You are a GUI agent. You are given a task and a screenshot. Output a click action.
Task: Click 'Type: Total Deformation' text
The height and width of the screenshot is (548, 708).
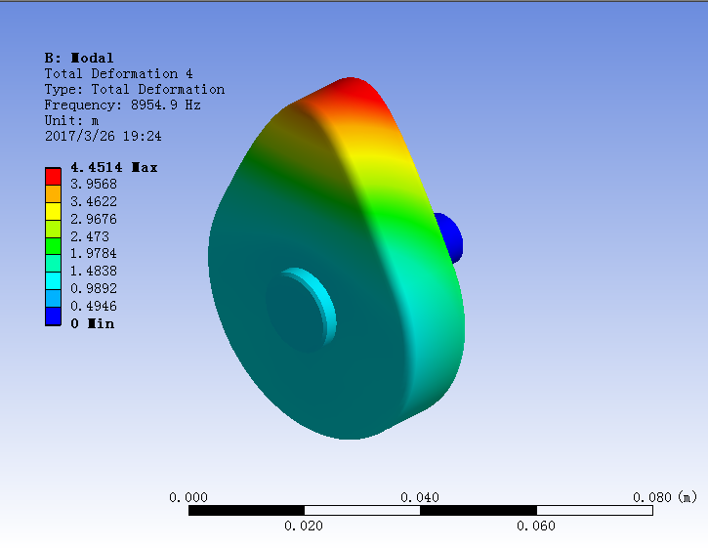(x=135, y=90)
